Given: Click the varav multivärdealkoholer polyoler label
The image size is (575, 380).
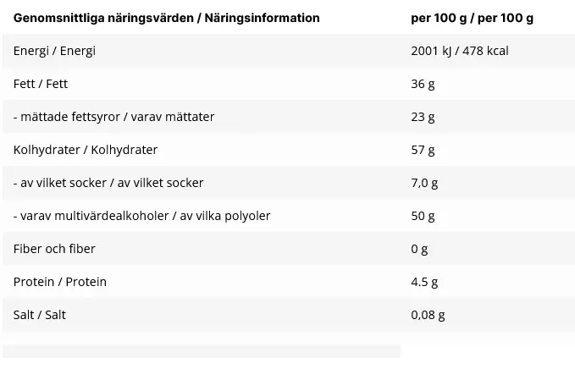Looking at the screenshot, I should coord(142,216).
